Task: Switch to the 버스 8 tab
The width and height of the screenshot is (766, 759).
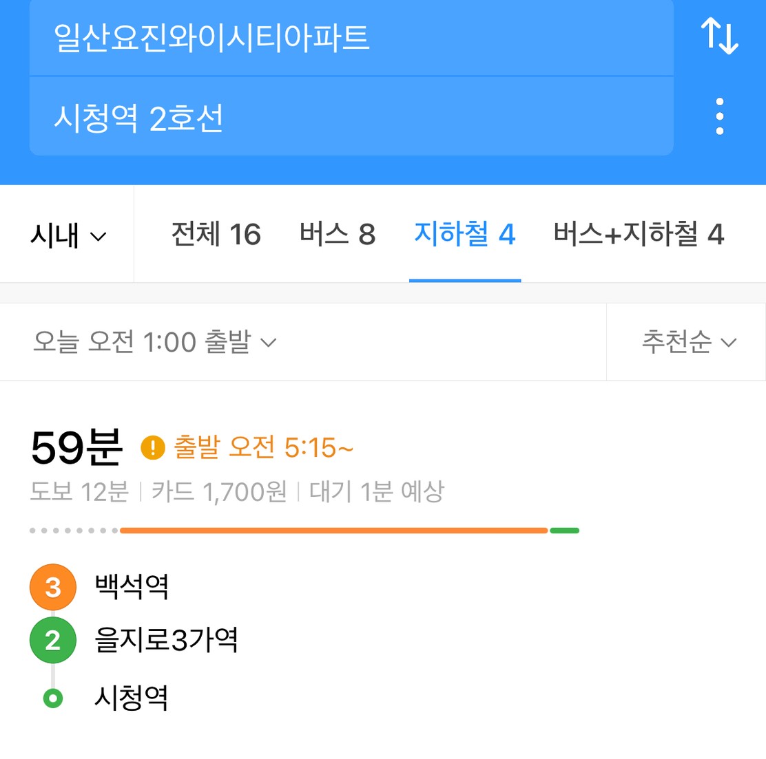Action: 338,234
